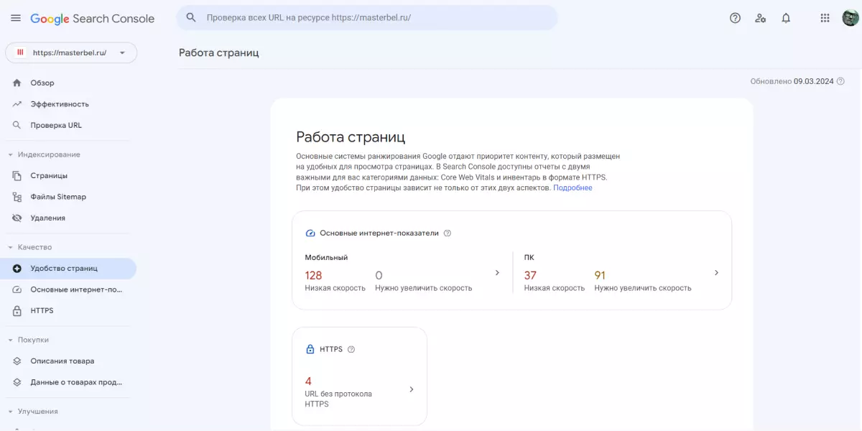Click the home icon beside Обзор
Viewport: 862px width, 431px height.
(x=17, y=83)
